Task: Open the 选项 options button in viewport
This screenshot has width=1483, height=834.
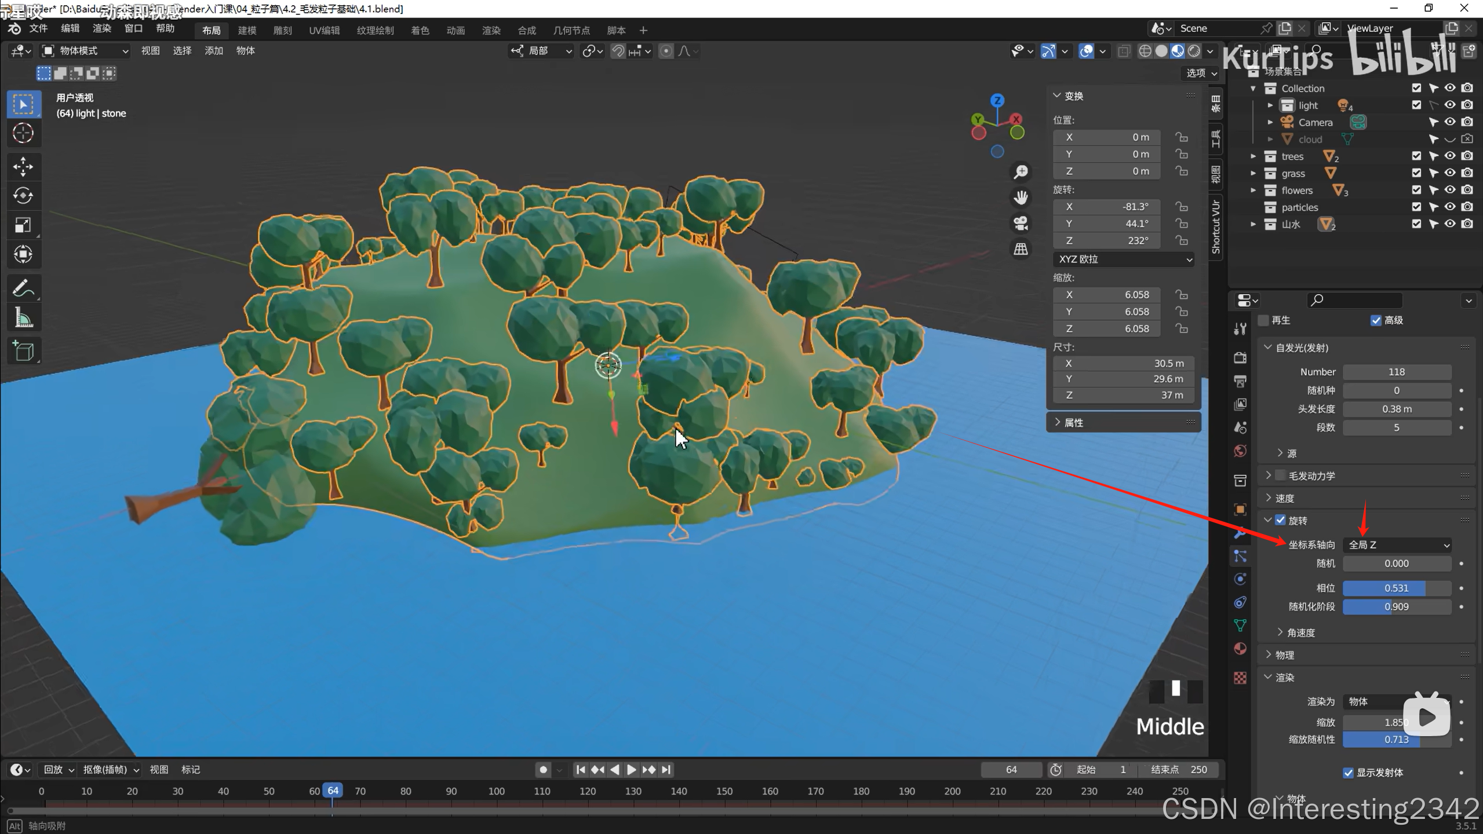Action: click(1201, 73)
